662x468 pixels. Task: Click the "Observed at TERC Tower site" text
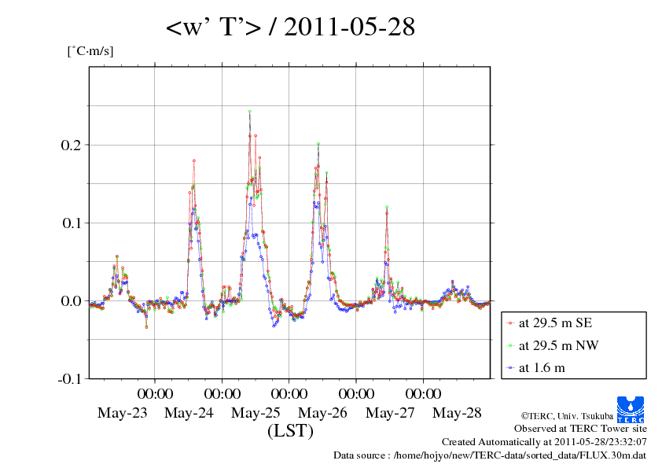[580, 429]
